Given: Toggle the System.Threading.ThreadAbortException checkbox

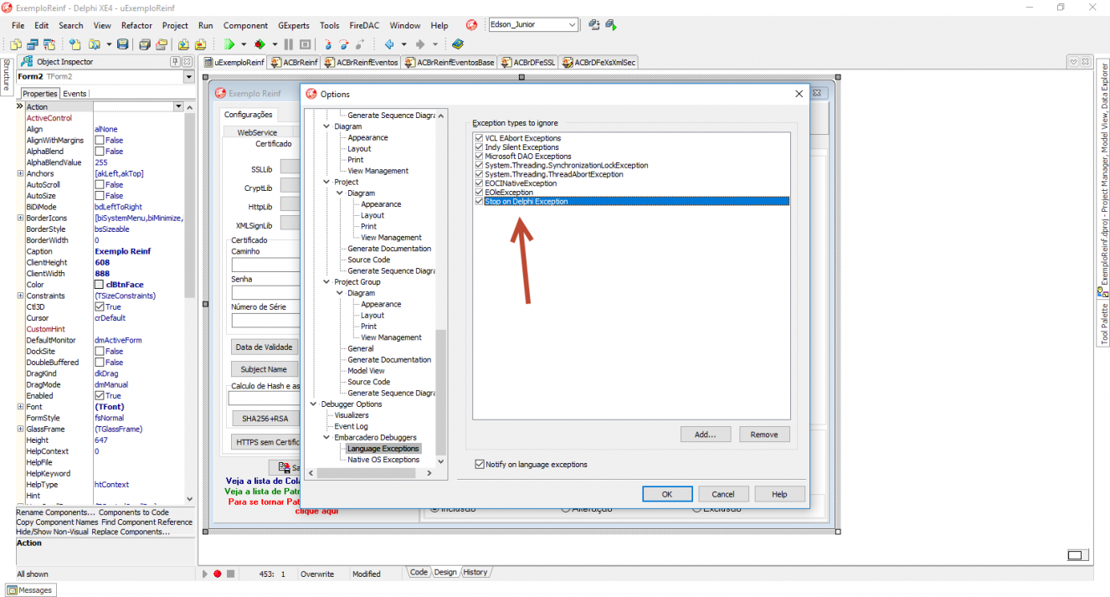Looking at the screenshot, I should pyautogui.click(x=479, y=174).
